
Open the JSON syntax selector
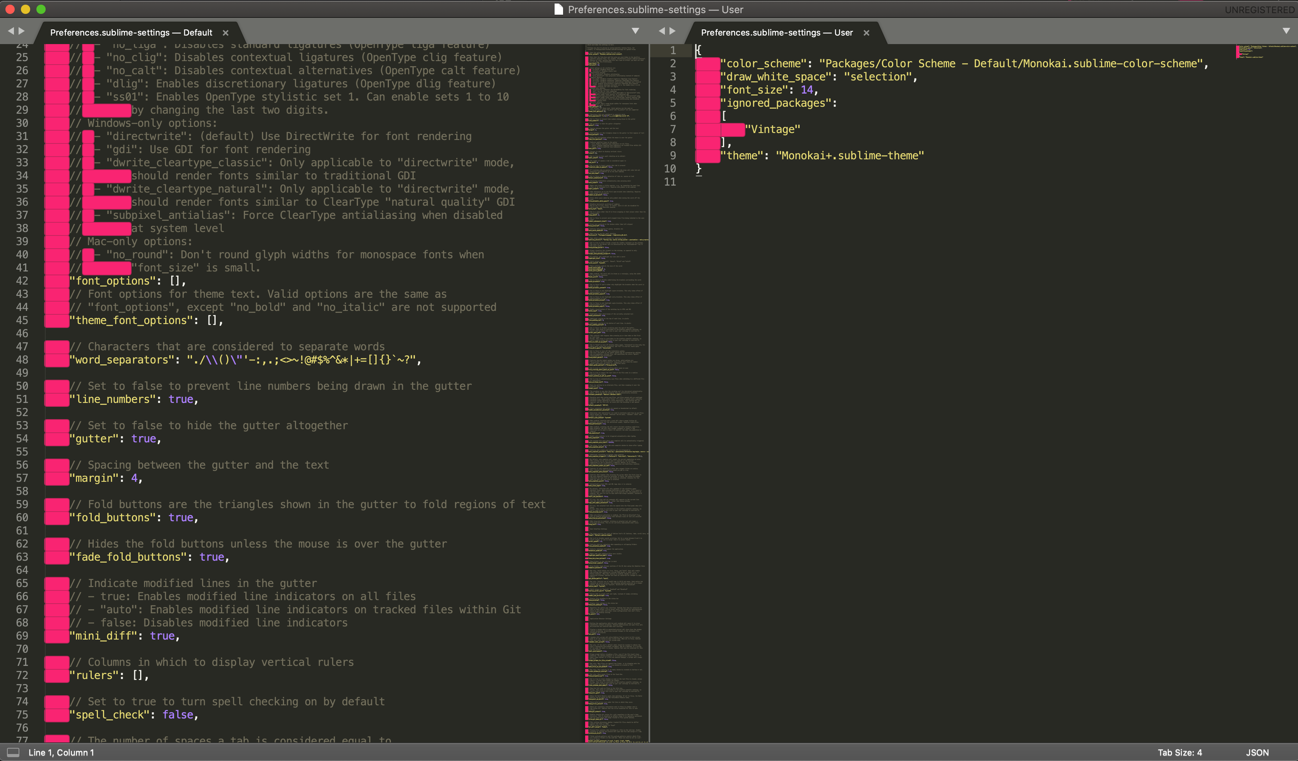pos(1257,752)
